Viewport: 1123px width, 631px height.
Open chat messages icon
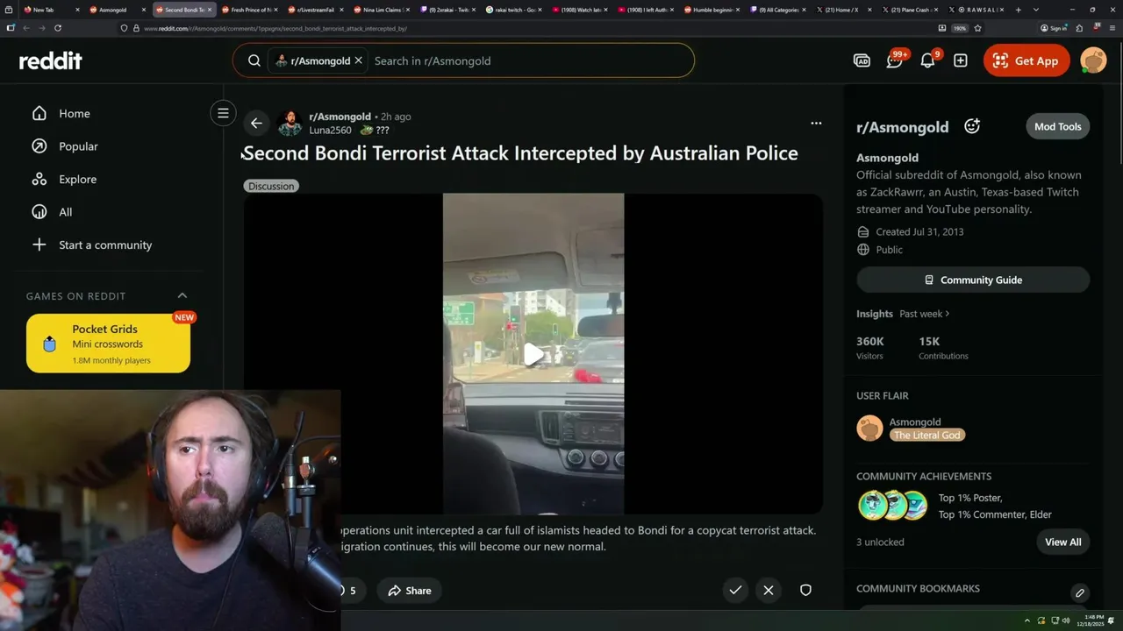895,60
